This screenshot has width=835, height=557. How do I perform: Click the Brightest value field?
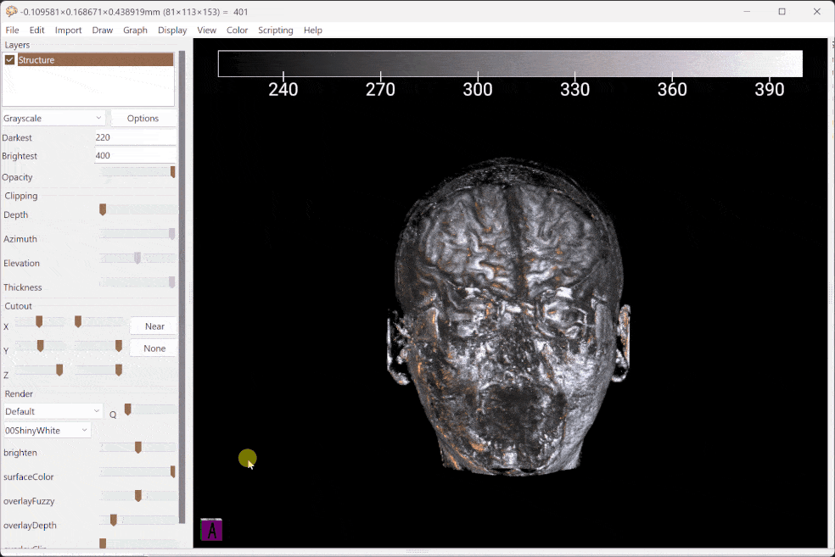[135, 155]
